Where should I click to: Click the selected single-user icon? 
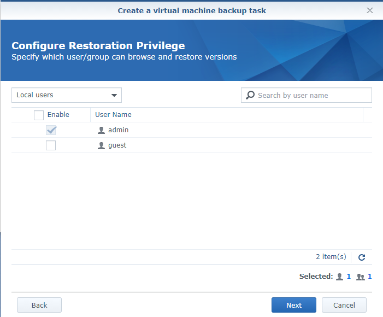(339, 277)
